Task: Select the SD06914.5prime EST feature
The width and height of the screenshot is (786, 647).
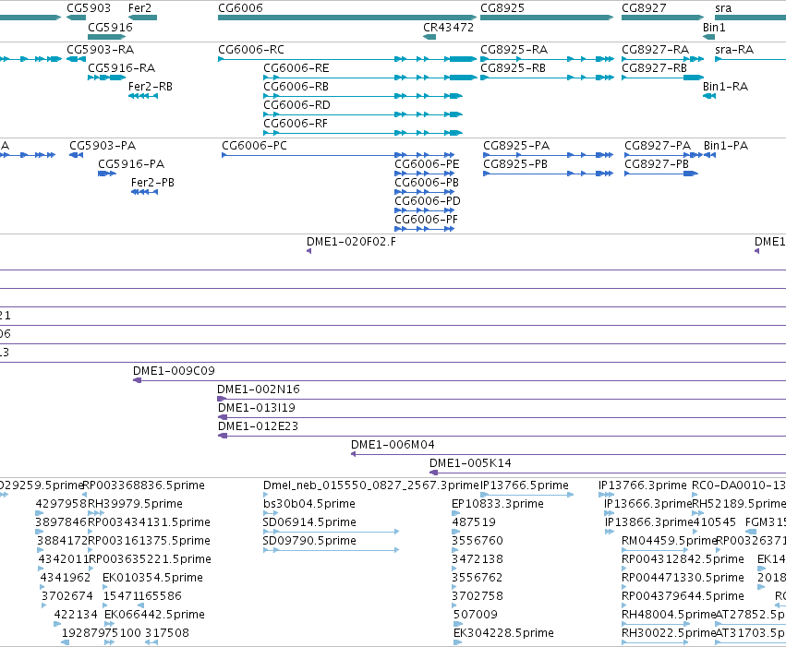Action: (332, 532)
